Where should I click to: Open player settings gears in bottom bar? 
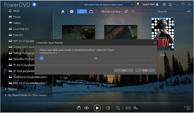pyautogui.click(x=135, y=108)
